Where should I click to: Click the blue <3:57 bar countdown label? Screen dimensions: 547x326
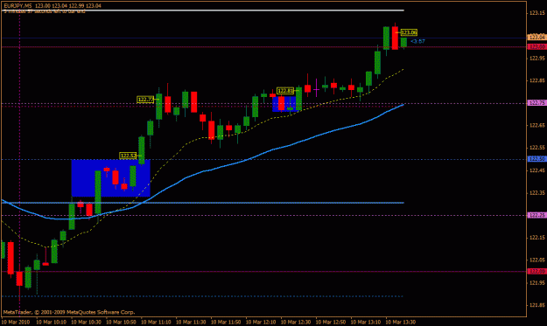point(418,41)
